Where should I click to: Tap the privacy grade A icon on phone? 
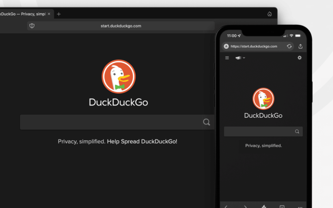point(226,46)
